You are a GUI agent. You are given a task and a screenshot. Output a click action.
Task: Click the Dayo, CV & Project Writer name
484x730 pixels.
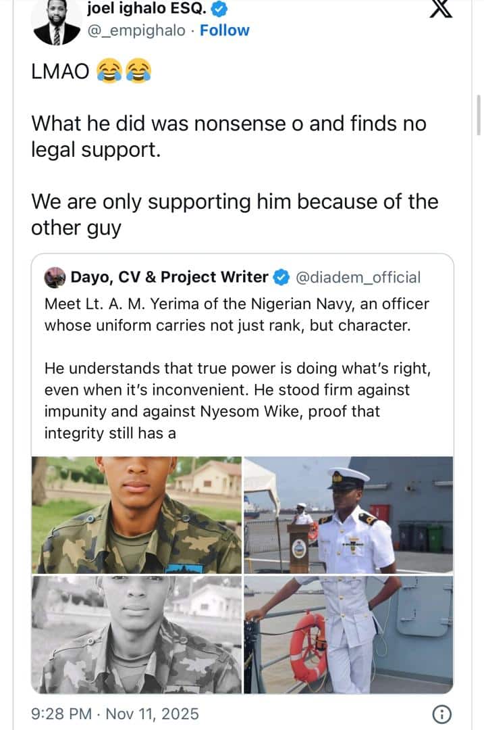169,277
